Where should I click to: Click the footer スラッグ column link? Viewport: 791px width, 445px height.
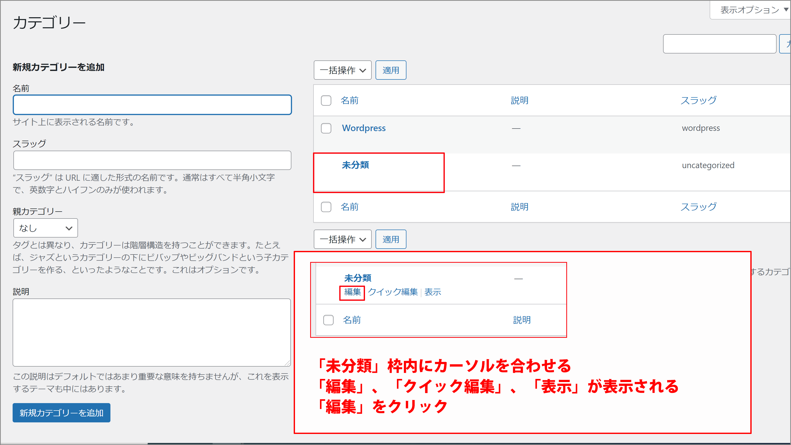[698, 207]
